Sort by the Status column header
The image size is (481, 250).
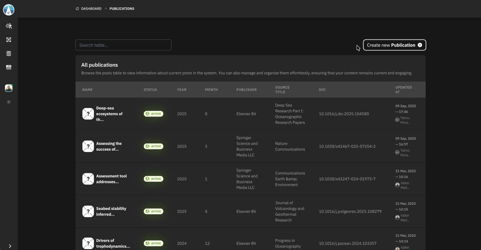[150, 90]
